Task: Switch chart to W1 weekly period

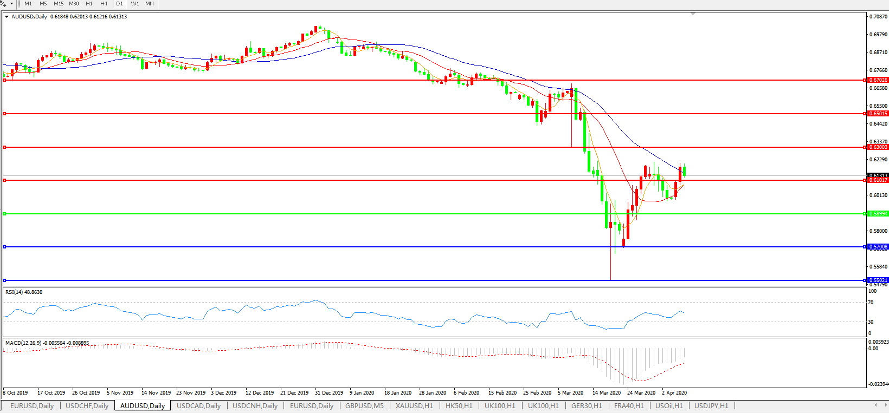Action: [135, 4]
